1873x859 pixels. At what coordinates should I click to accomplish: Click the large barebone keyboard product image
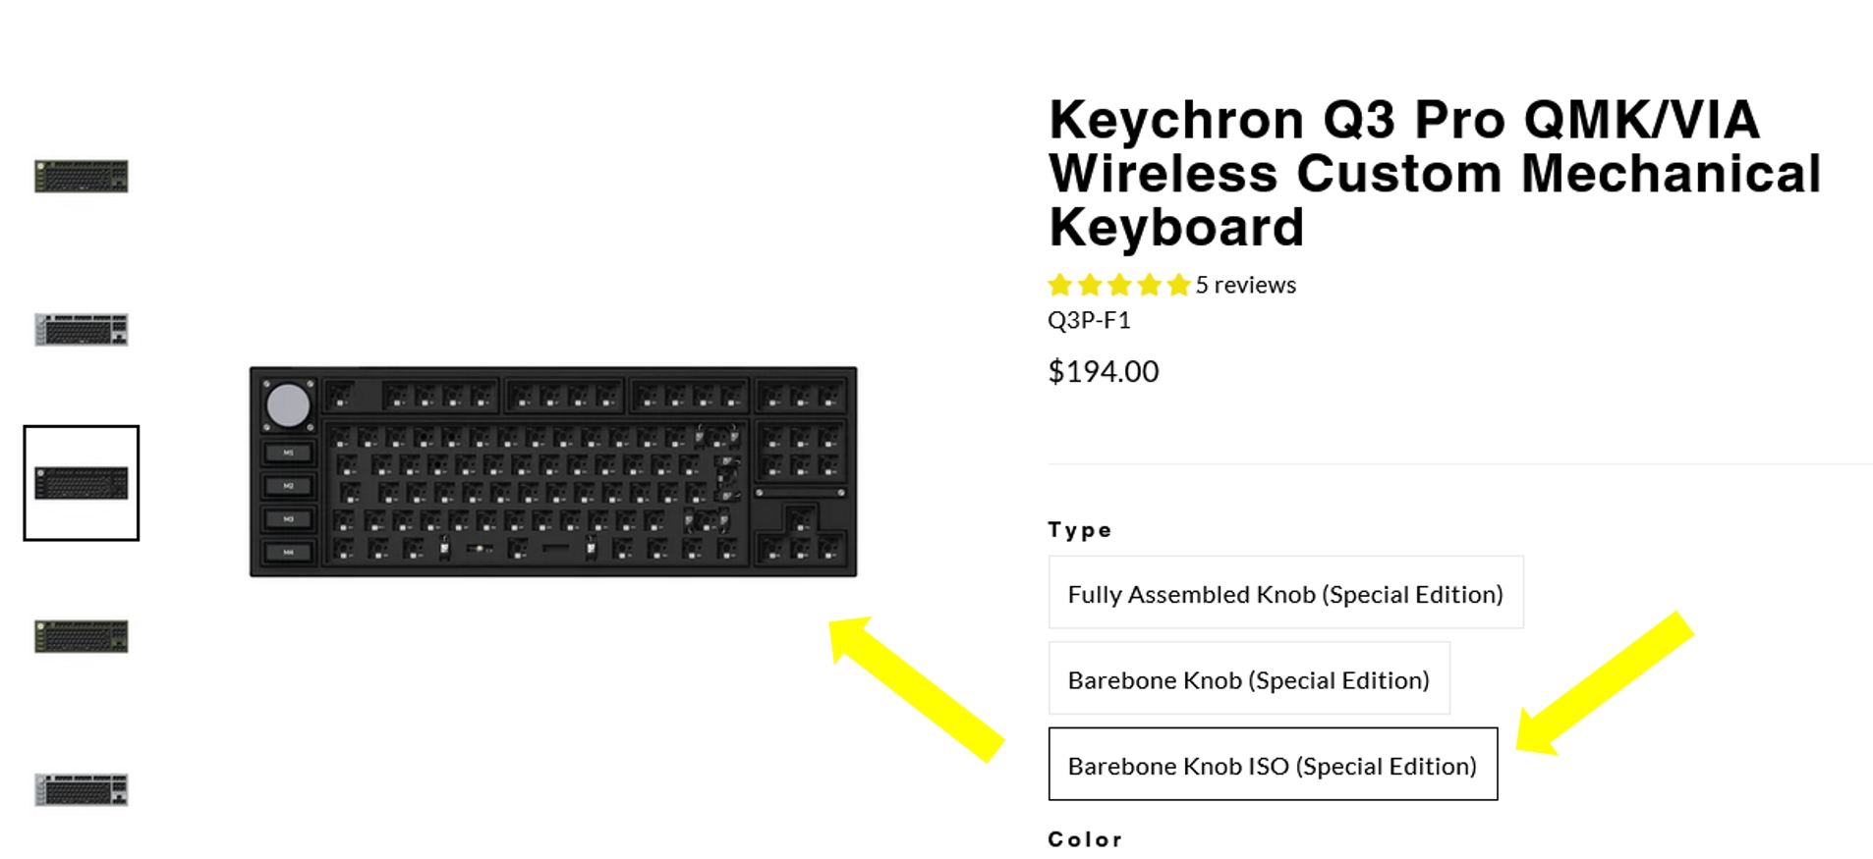point(553,471)
